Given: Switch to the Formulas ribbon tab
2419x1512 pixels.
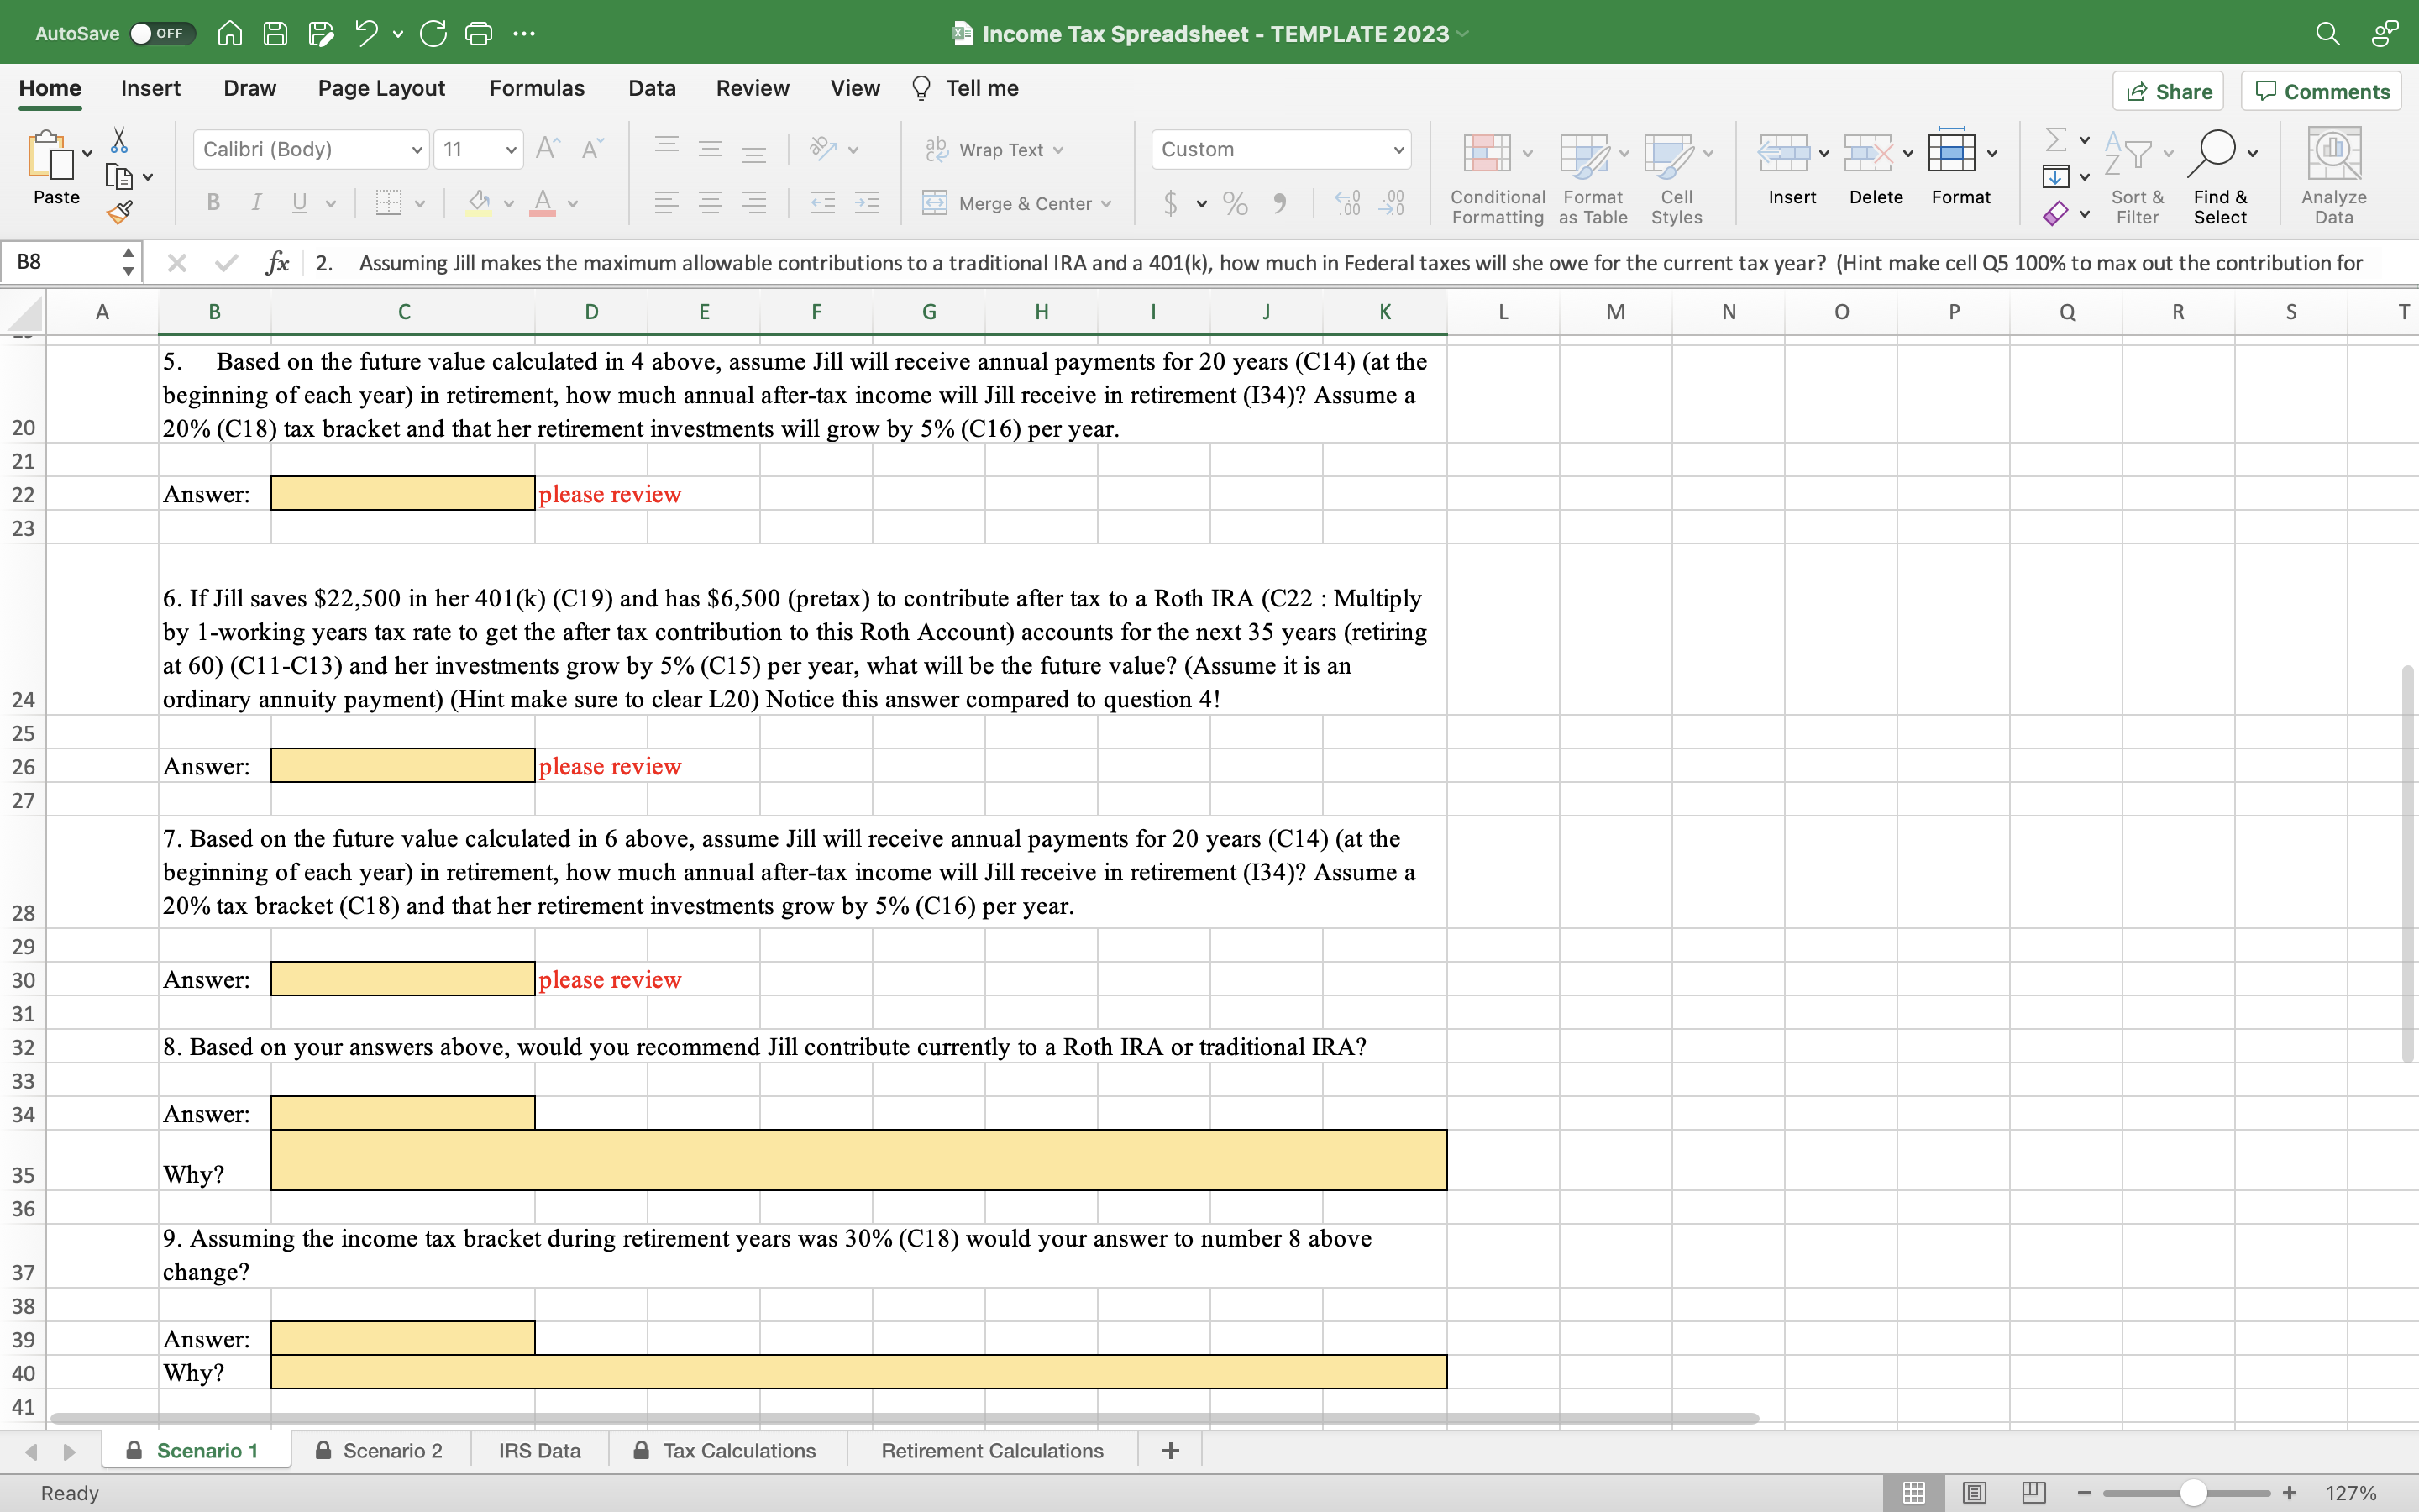Looking at the screenshot, I should click(536, 88).
